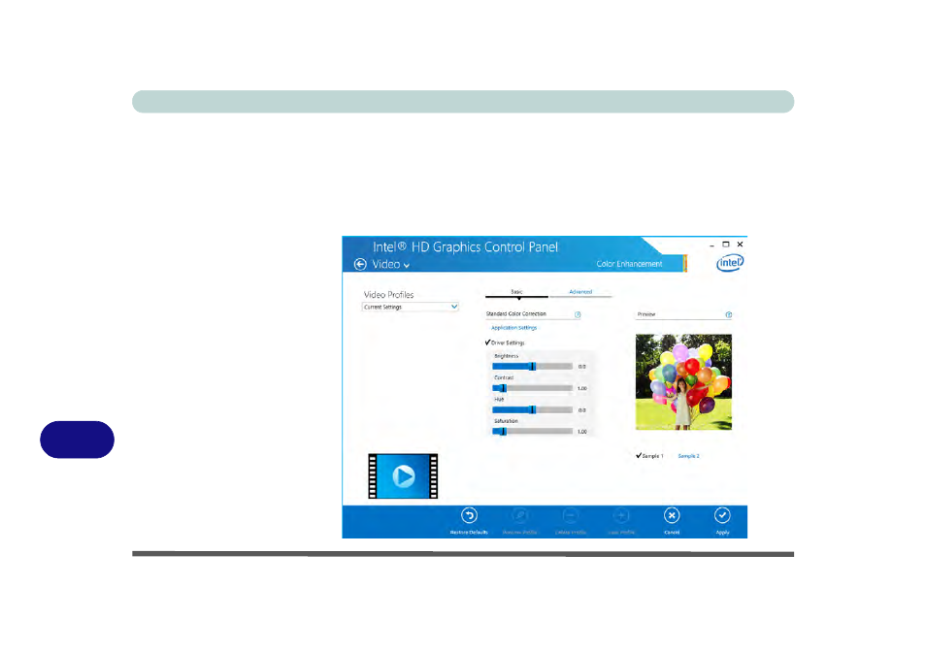Click the greyed-out Delete Profile minus icon
Viewport: 926px width, 652px height.
pos(571,516)
